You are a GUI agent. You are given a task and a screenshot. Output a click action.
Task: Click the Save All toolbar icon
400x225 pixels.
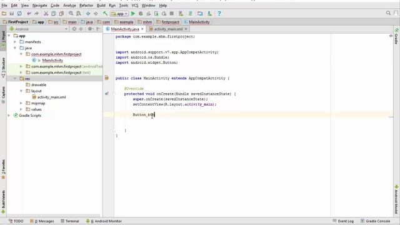(12, 14)
